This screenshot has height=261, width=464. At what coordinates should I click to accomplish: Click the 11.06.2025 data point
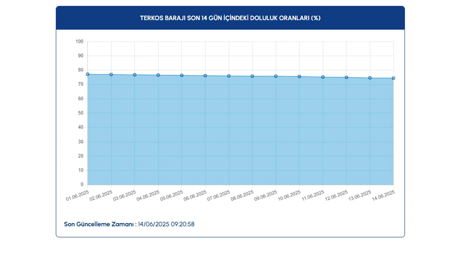click(x=323, y=77)
